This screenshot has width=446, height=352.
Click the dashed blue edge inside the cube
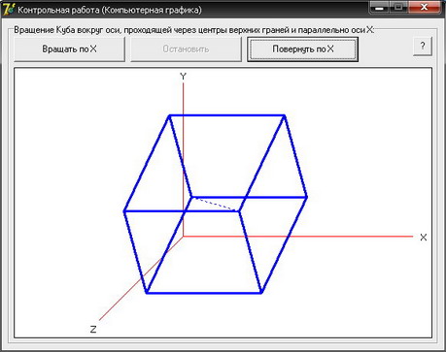pyautogui.click(x=215, y=204)
